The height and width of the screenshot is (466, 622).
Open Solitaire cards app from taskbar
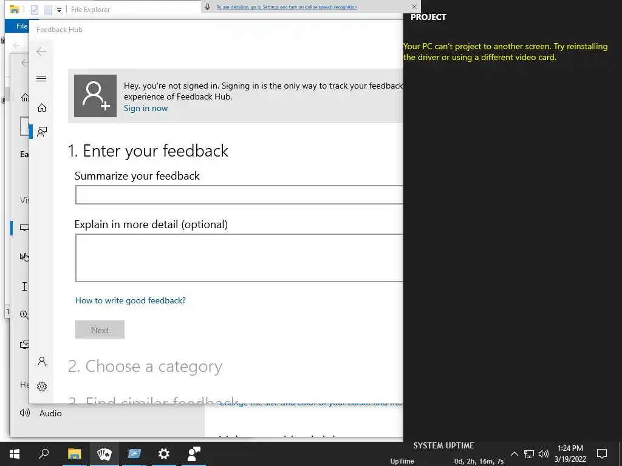pos(104,454)
